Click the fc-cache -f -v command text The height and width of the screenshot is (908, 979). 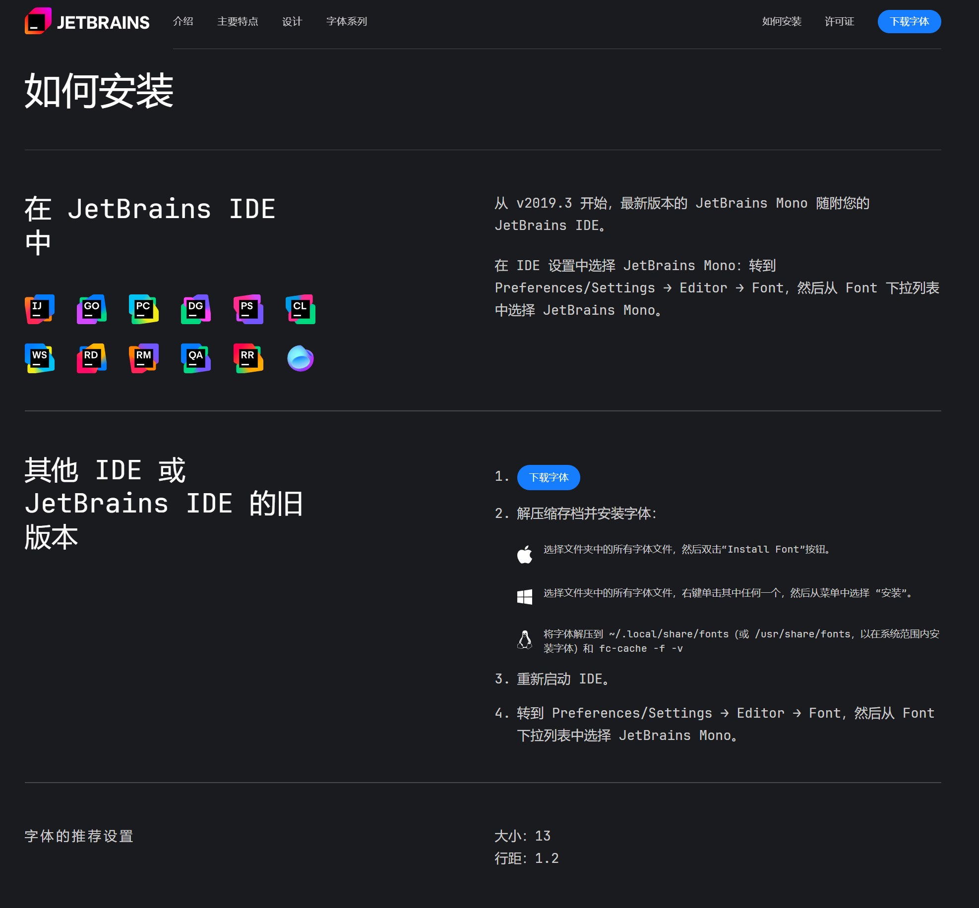[x=641, y=649]
